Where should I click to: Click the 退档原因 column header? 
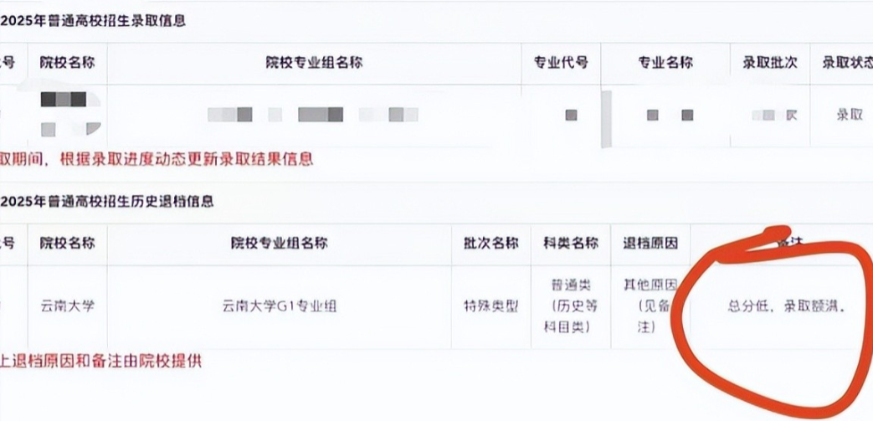(650, 244)
